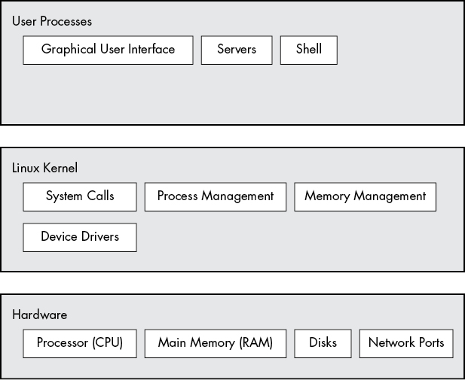The height and width of the screenshot is (380, 465).
Task: Click the Graphical User Interface box
Action: pos(108,50)
